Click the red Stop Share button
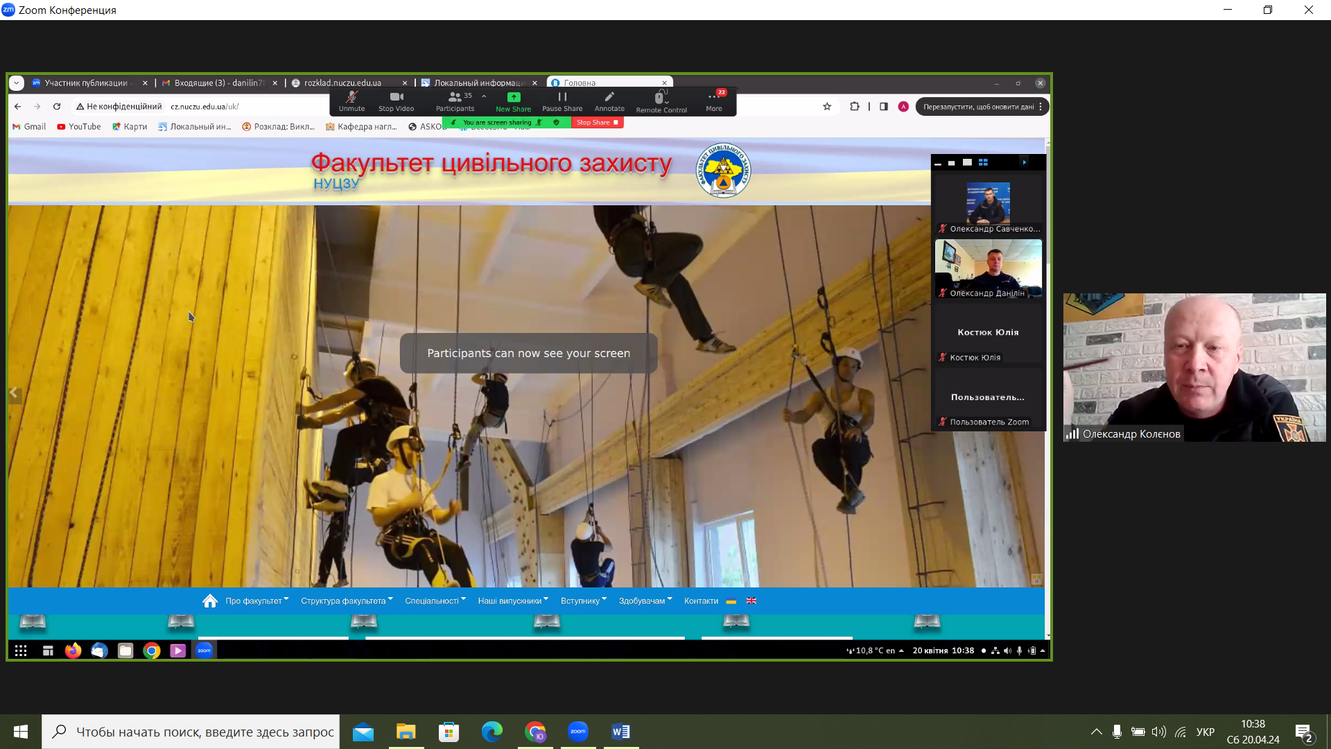The image size is (1331, 749). pos(598,123)
